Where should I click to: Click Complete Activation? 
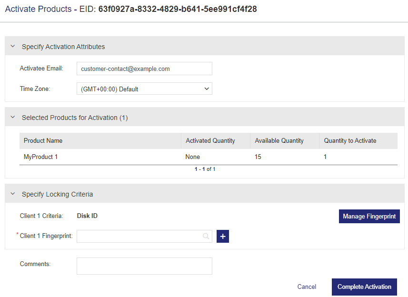click(364, 287)
